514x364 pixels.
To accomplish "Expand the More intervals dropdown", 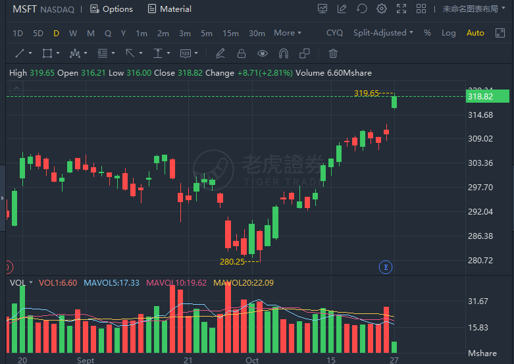I will 288,33.
